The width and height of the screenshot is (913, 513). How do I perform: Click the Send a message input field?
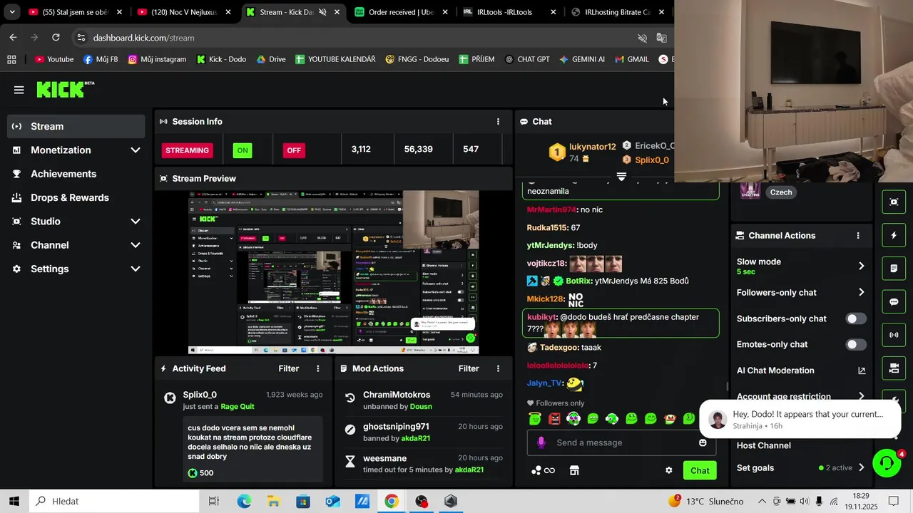(620, 442)
